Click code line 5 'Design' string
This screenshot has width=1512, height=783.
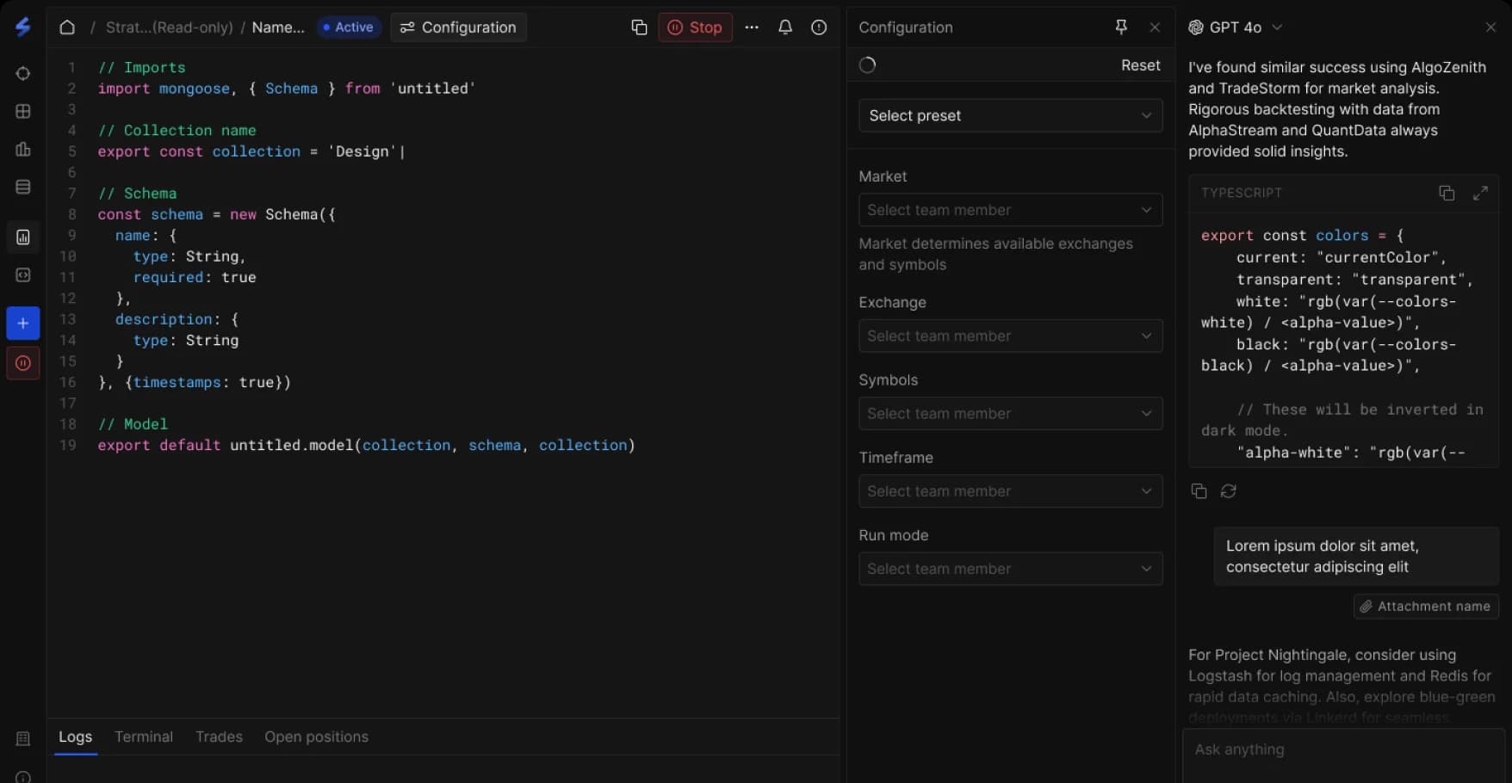[x=362, y=151]
